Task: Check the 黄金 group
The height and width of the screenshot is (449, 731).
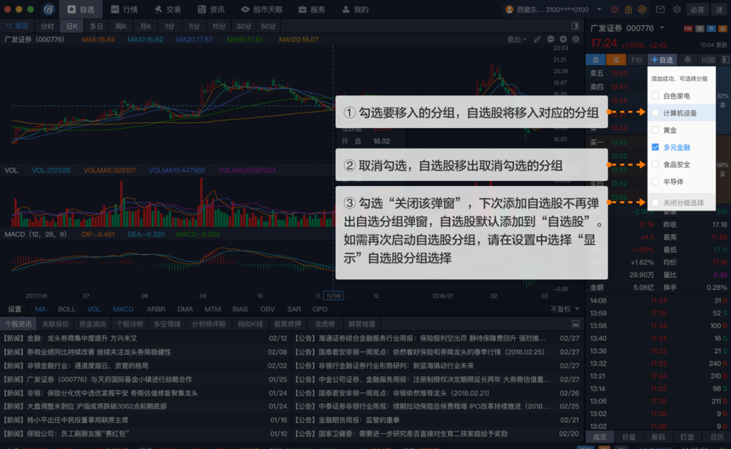Action: tap(655, 130)
